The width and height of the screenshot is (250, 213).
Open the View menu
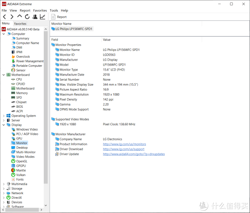(13, 10)
